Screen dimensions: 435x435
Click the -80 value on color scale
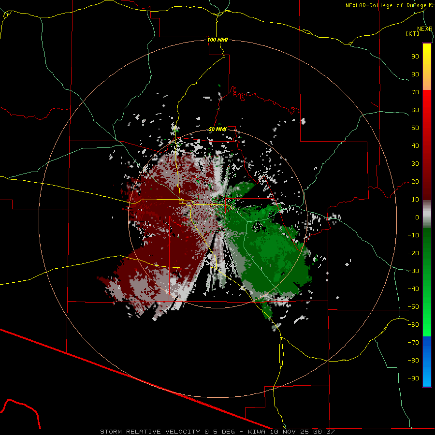(x=413, y=361)
